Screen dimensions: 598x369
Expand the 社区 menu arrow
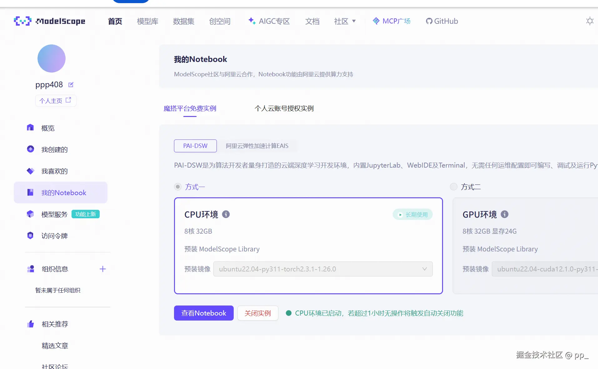[354, 21]
